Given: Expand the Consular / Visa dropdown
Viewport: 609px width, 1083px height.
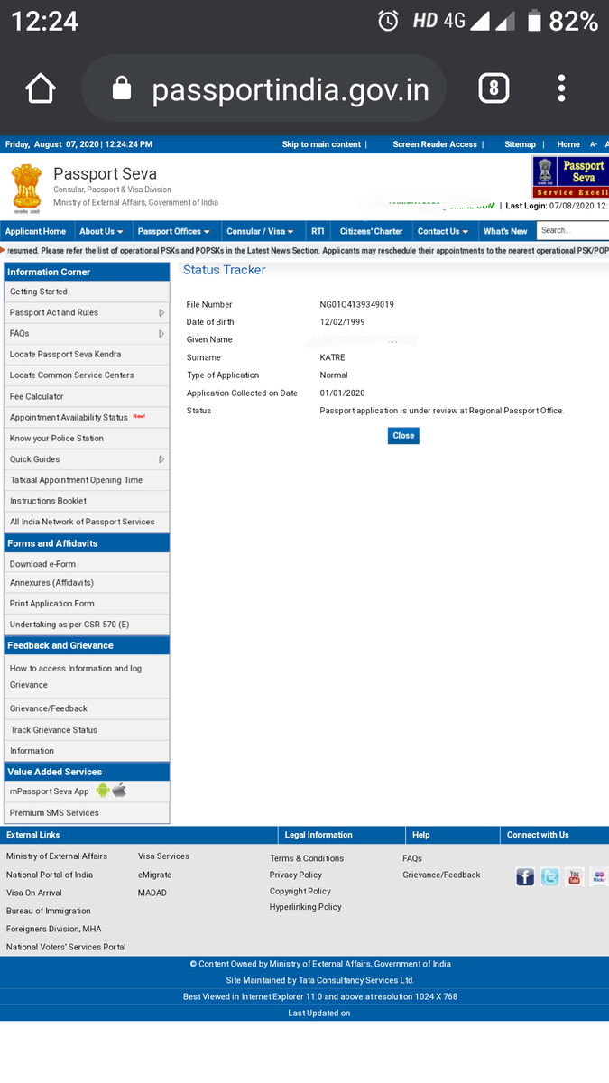Looking at the screenshot, I should click(260, 231).
